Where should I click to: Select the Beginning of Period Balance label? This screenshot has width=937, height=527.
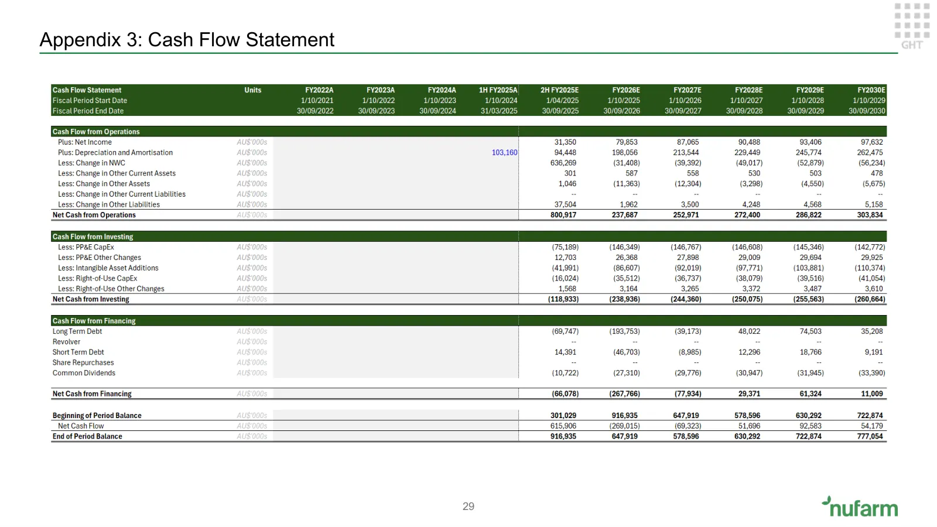pyautogui.click(x=97, y=416)
